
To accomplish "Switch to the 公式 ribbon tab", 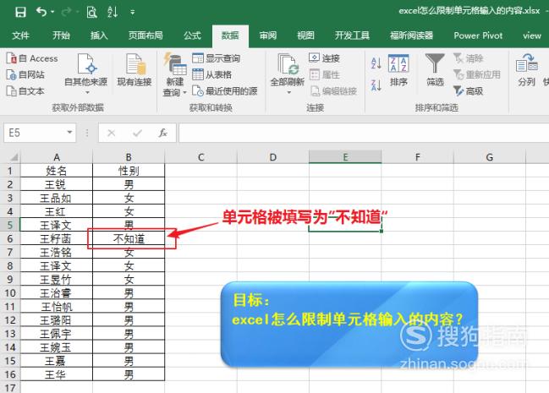I will [x=193, y=35].
